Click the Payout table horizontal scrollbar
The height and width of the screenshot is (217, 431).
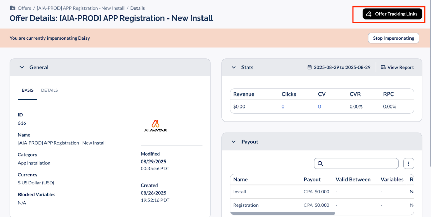283,213
